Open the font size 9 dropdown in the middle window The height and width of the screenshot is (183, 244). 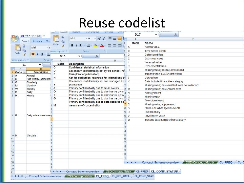pyautogui.click(x=95, y=38)
